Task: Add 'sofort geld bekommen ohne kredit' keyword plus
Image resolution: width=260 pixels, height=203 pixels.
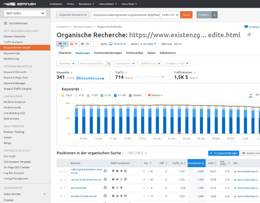Action: coord(105,171)
